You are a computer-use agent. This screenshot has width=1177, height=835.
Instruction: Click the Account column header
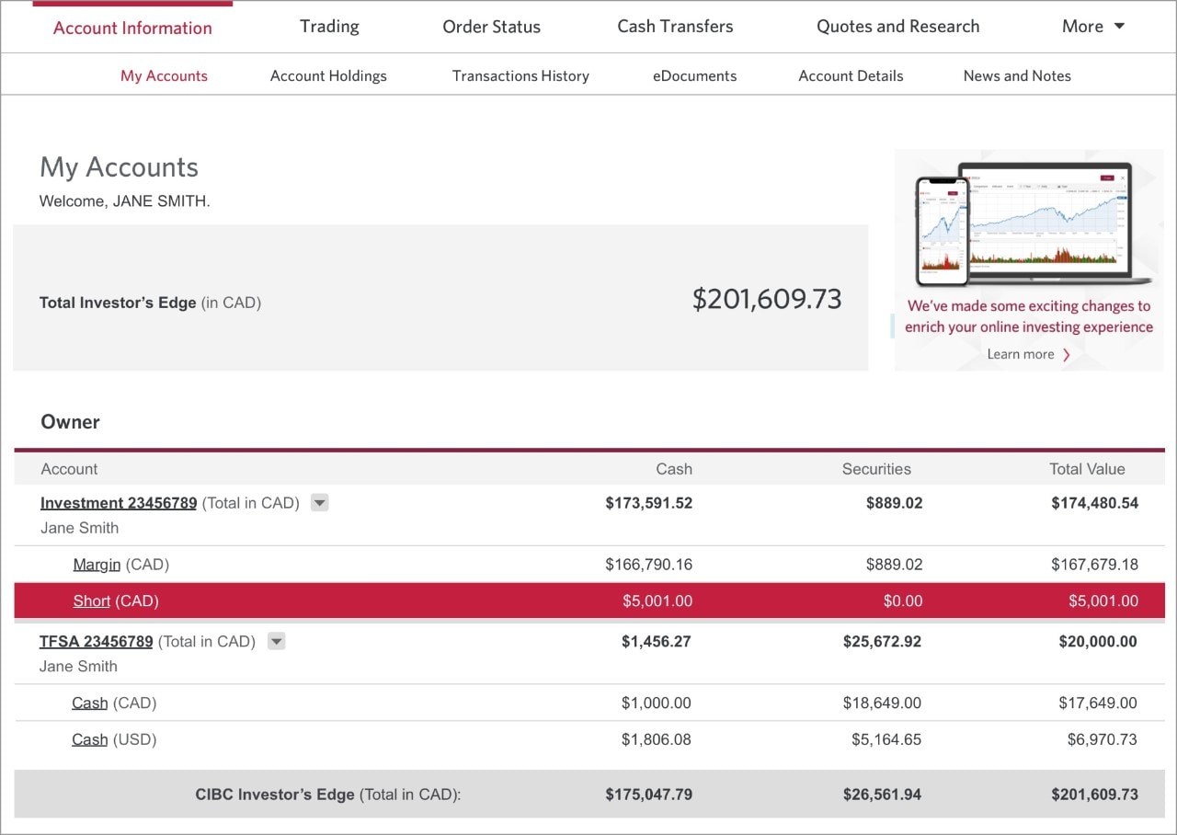[x=69, y=469]
